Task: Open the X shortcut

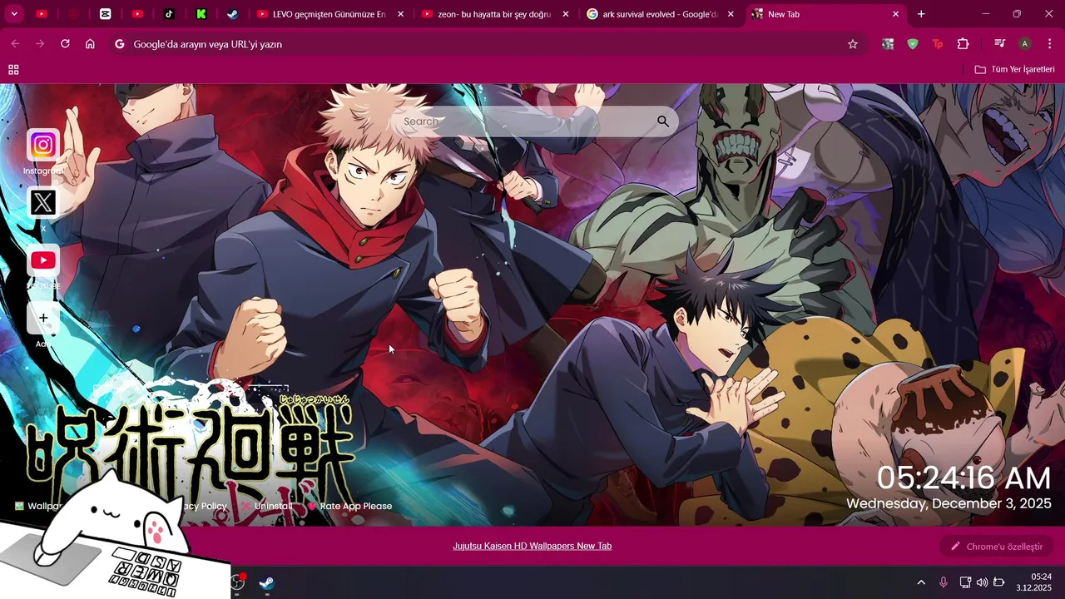Action: point(43,202)
